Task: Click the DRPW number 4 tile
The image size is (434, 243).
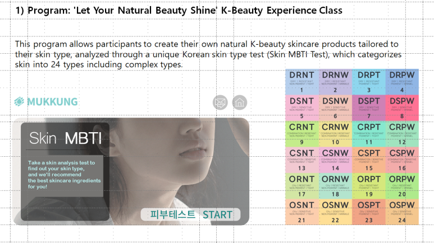Action: click(402, 82)
